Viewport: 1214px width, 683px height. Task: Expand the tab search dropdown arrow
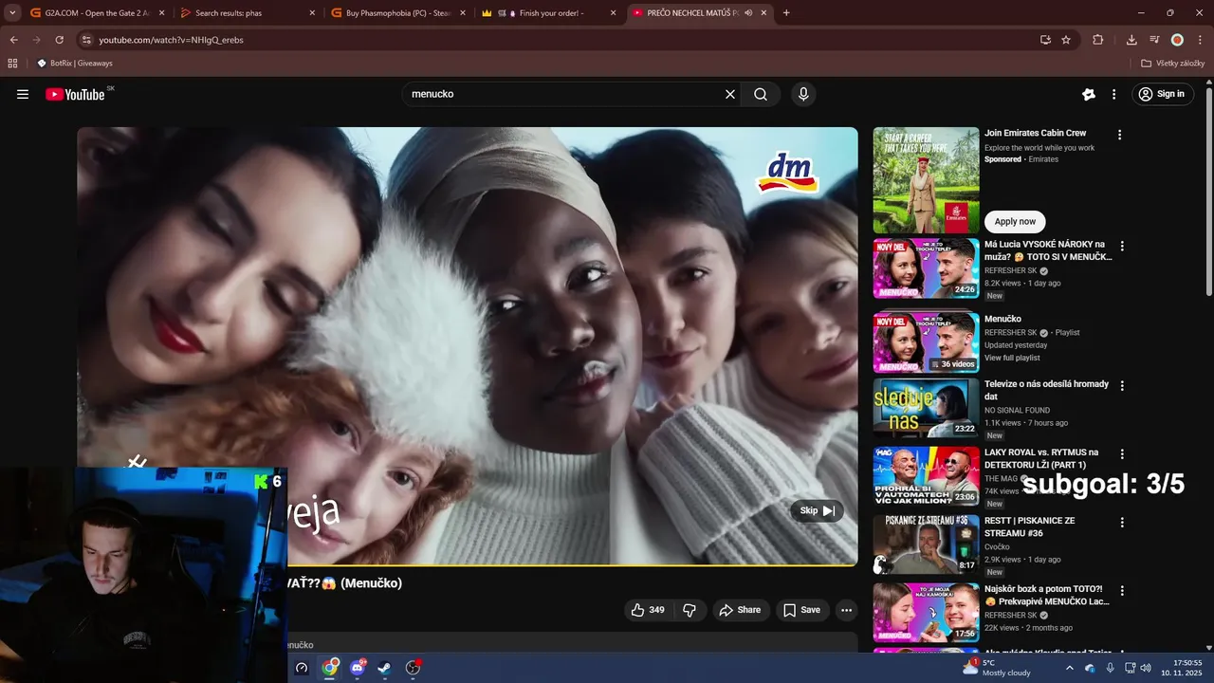(x=12, y=13)
